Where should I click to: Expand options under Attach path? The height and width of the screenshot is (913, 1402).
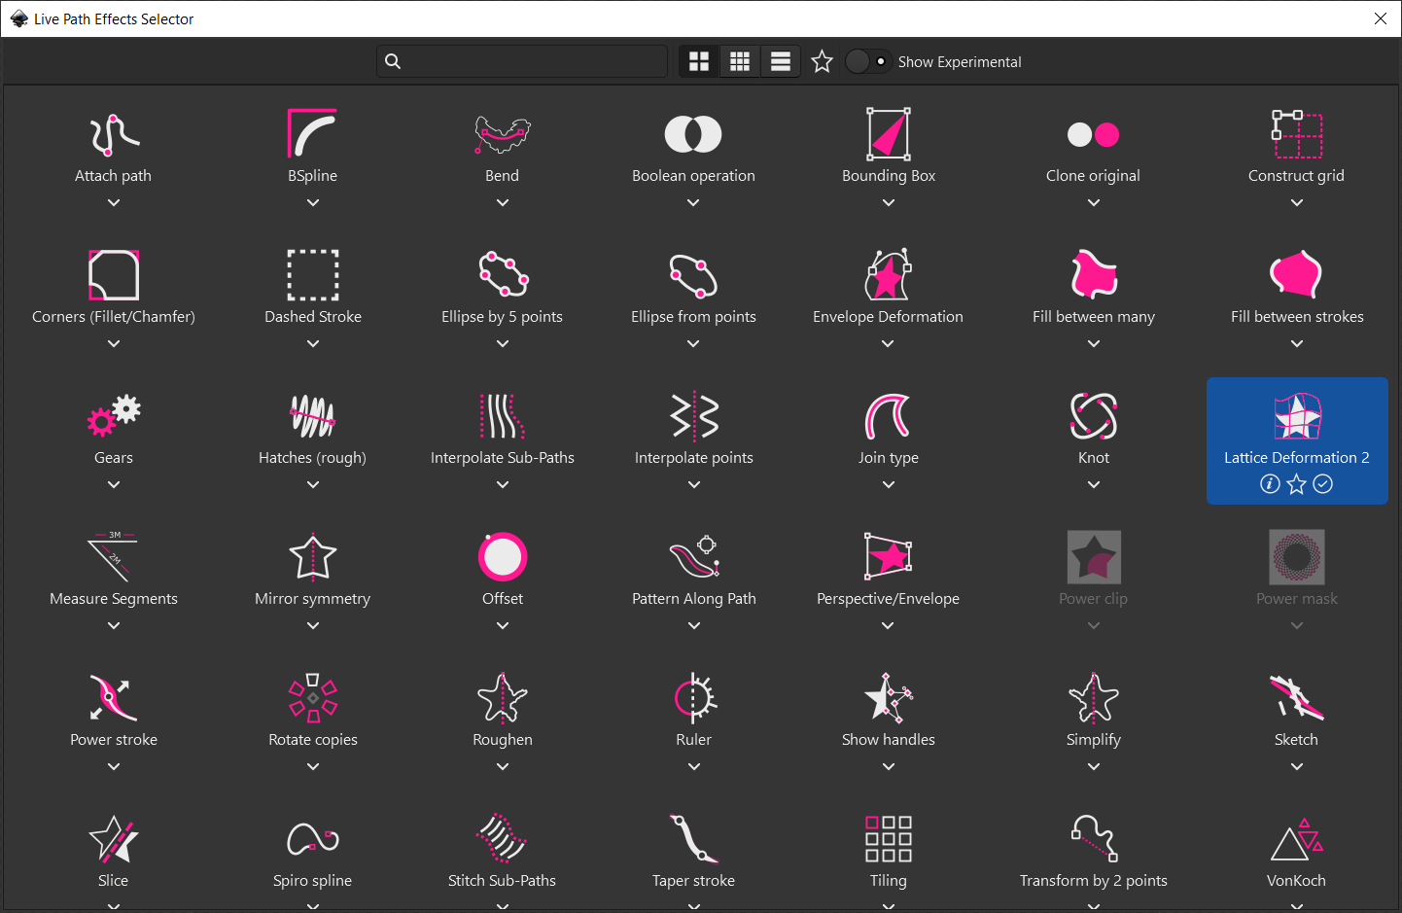pyautogui.click(x=114, y=203)
